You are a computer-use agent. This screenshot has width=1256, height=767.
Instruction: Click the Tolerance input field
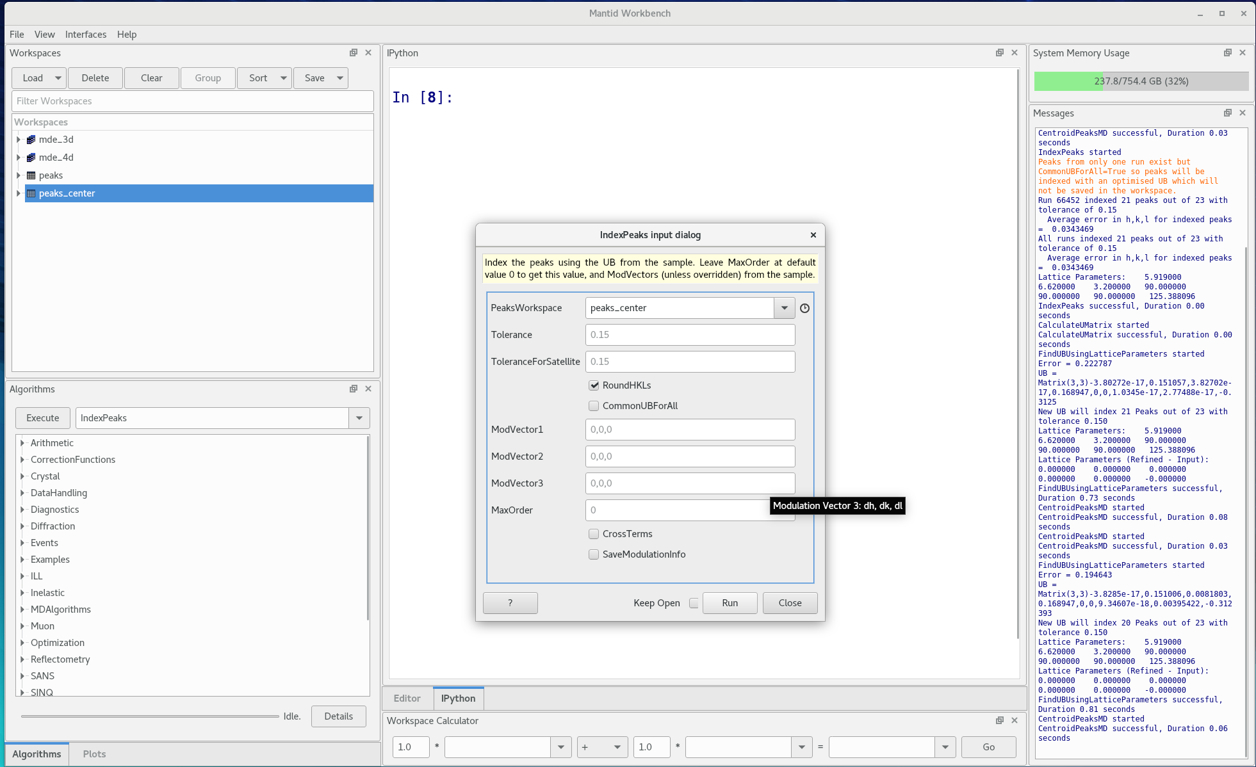coord(689,334)
